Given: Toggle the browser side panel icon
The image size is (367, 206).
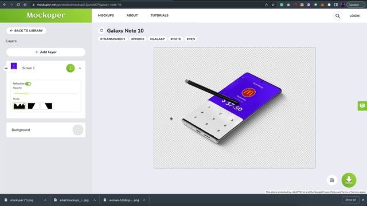Looking at the screenshot, I should click(x=336, y=5).
